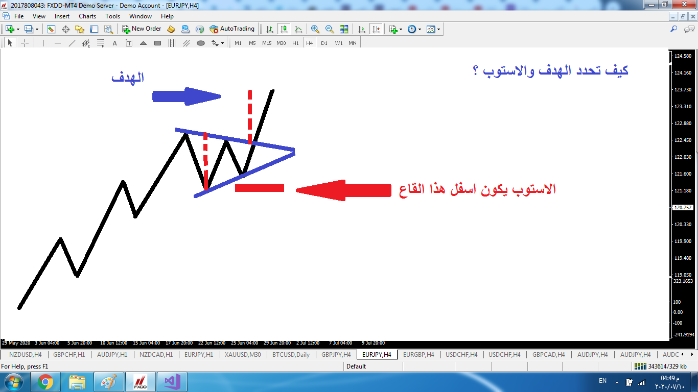Screen dimensions: 698x392
Task: Zoom in on the chart
Action: pyautogui.click(x=315, y=29)
